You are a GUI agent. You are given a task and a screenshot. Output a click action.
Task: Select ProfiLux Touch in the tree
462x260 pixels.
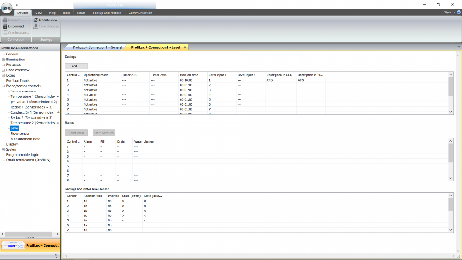18,81
